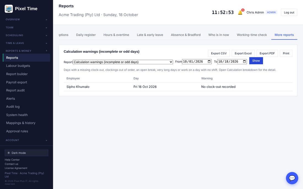
Task: Click the From date field
Action: point(197,62)
